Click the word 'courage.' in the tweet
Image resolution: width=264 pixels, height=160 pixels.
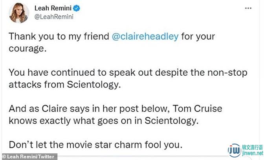click(27, 49)
